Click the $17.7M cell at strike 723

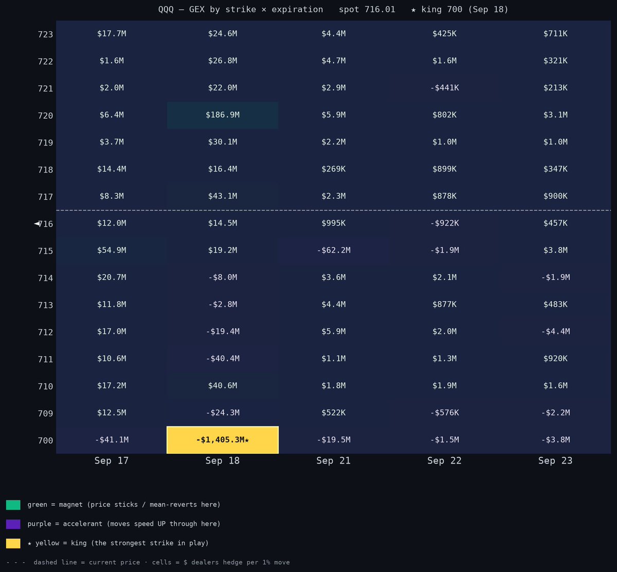point(112,34)
